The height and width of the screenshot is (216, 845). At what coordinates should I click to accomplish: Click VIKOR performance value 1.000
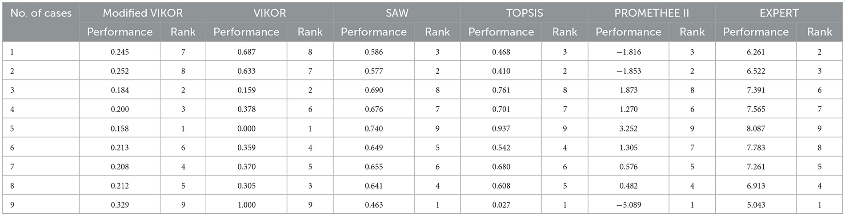coord(247,205)
